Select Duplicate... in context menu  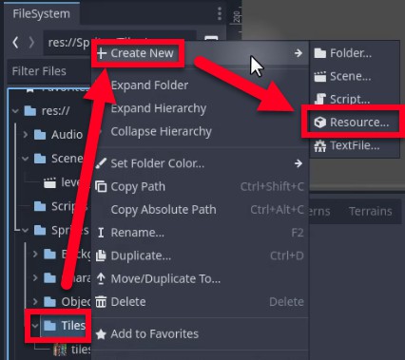pos(200,256)
